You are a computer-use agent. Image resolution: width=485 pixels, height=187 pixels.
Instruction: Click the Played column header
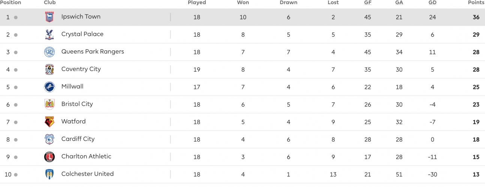click(x=197, y=3)
